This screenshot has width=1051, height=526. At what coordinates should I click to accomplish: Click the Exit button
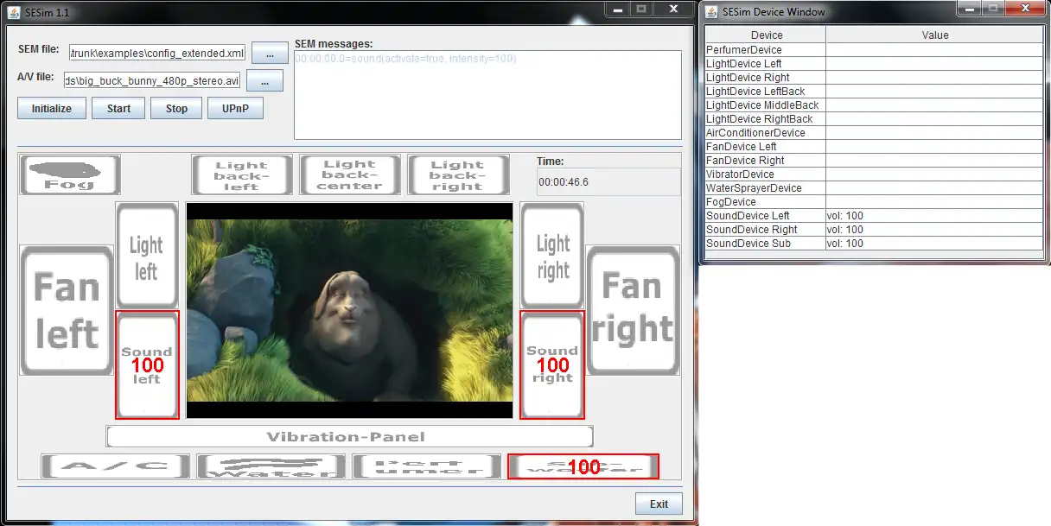(659, 504)
